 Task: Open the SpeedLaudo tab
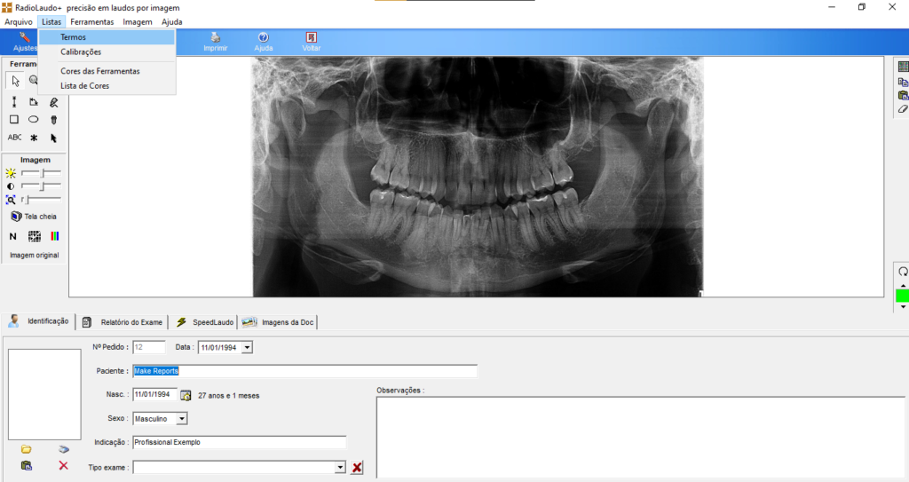[205, 322]
